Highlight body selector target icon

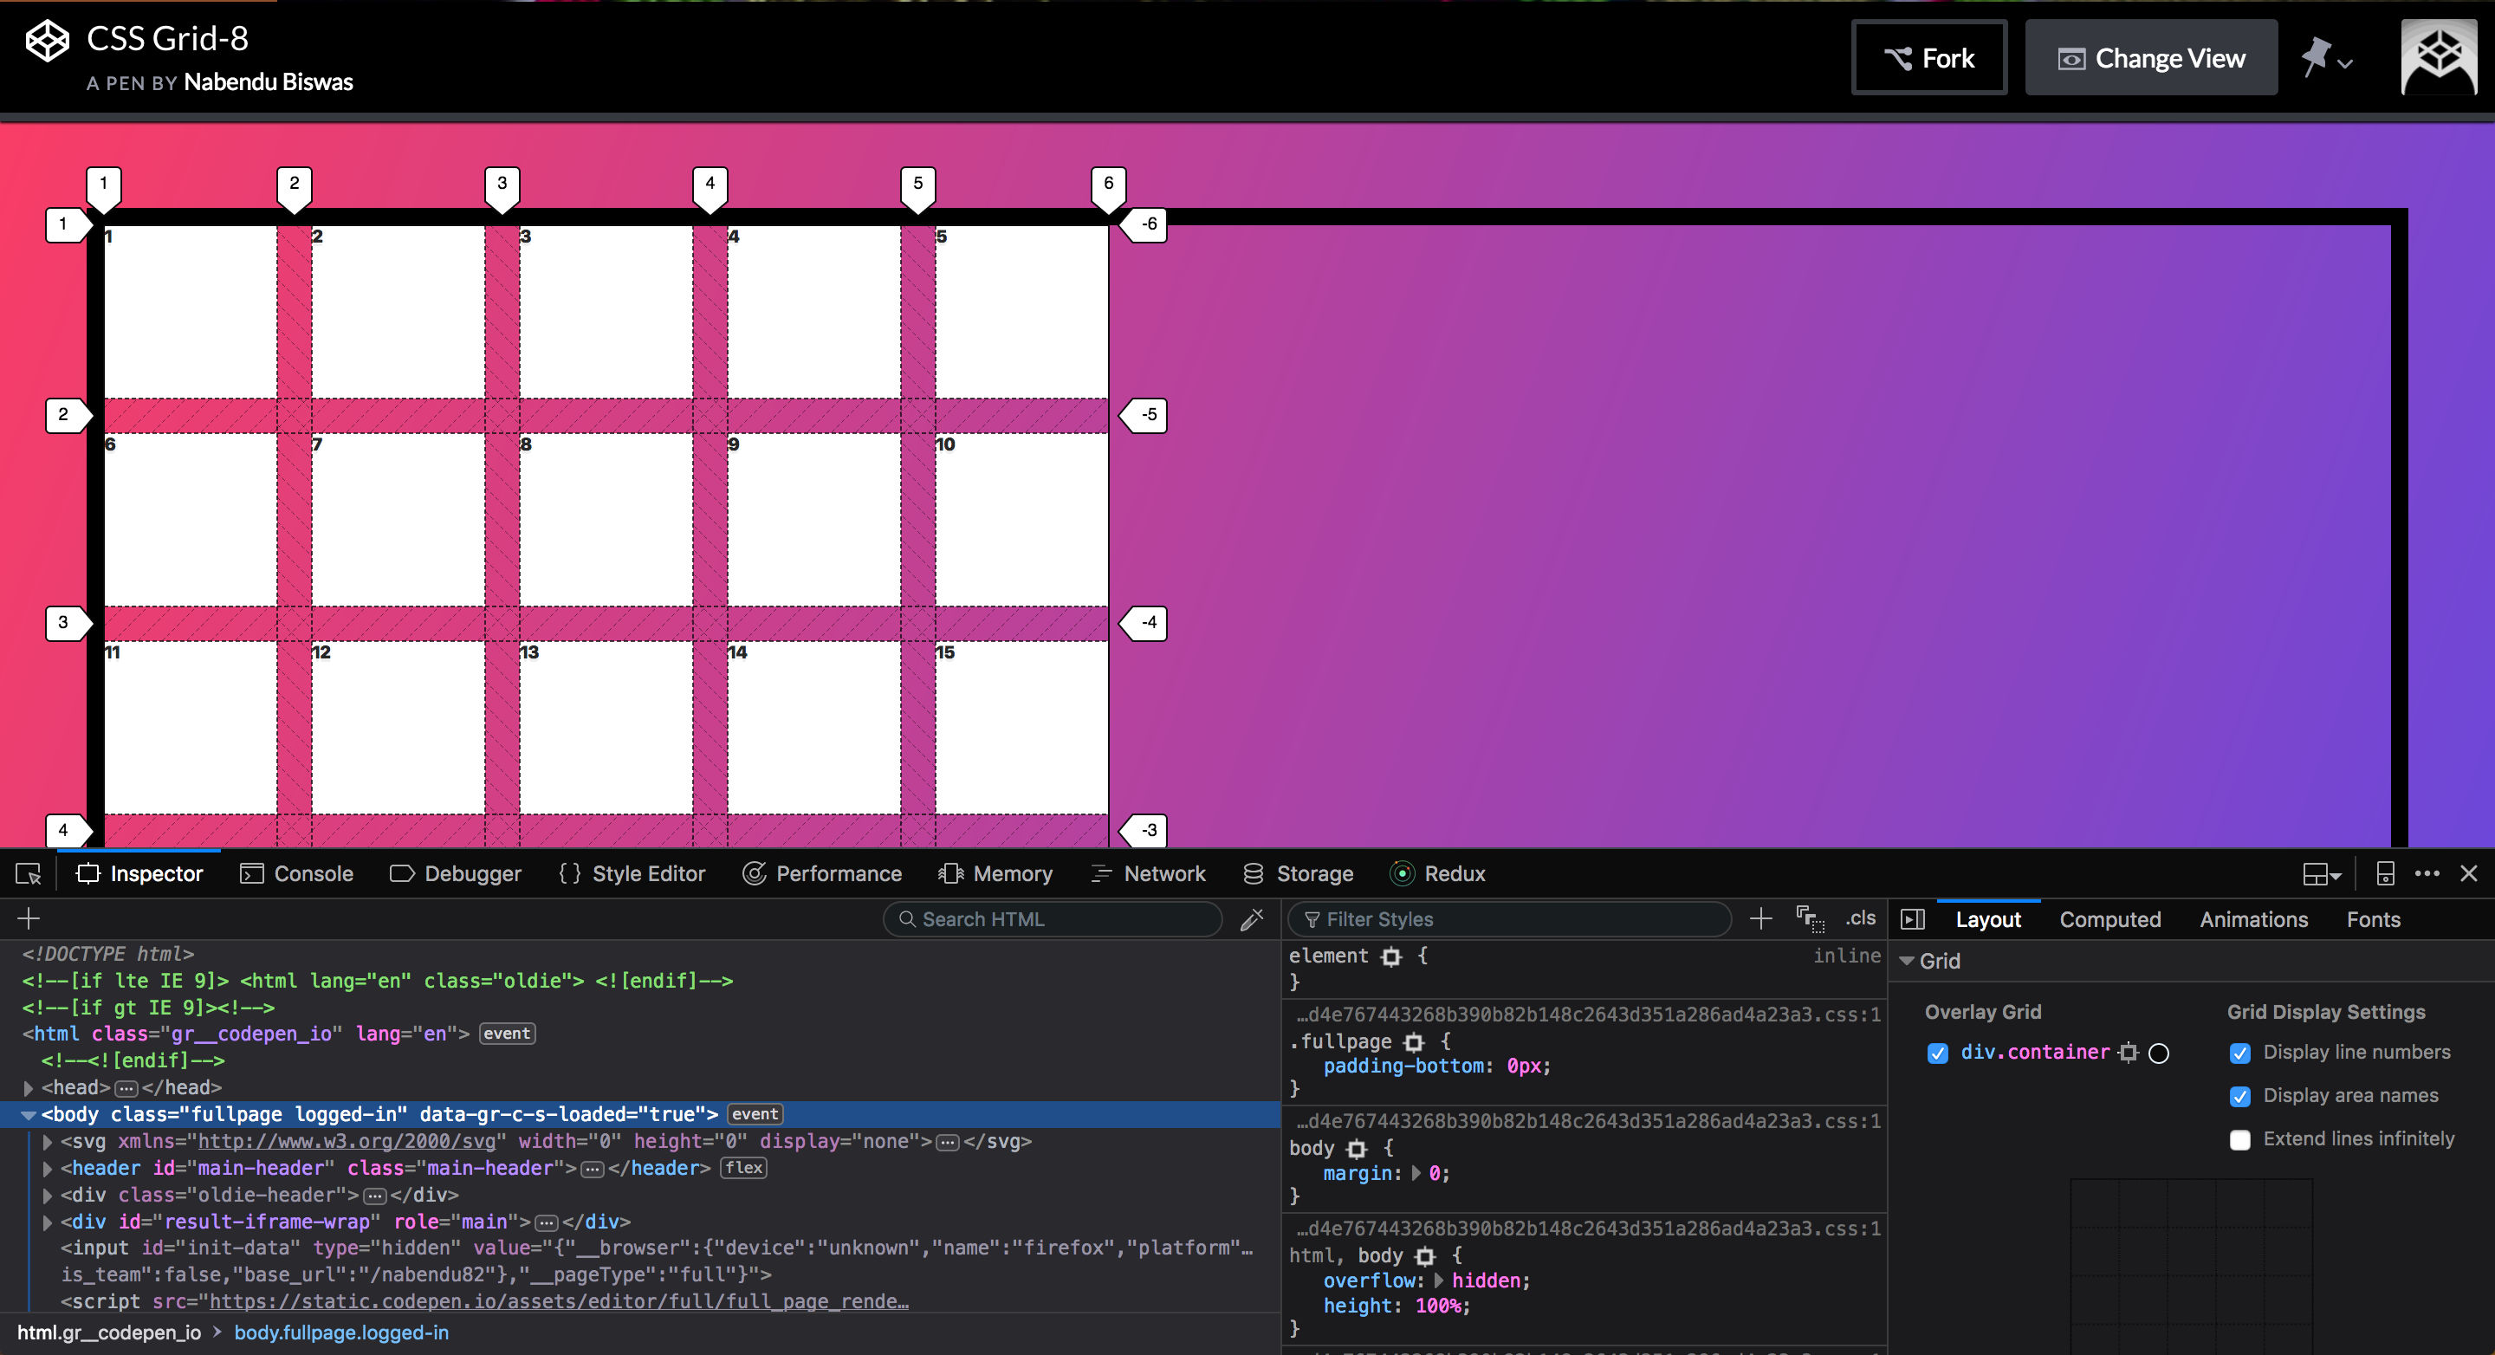click(x=1357, y=1149)
